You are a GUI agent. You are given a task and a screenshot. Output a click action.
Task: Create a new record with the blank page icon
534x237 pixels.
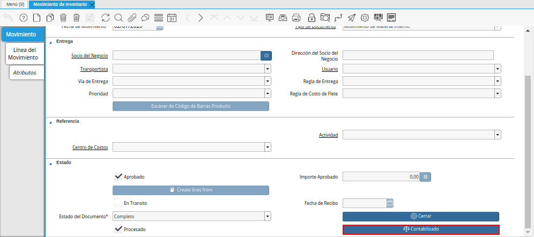(37, 18)
